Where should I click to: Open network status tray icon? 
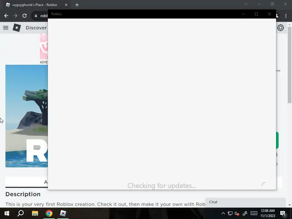[230, 213]
